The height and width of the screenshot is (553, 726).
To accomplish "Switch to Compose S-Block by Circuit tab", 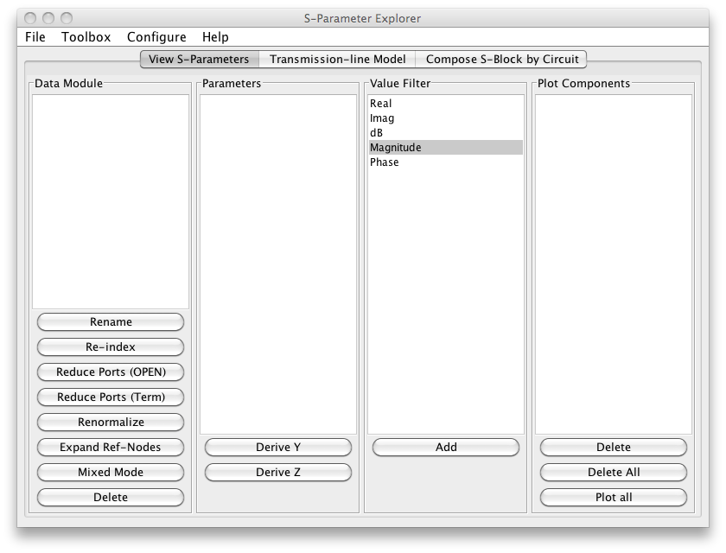I will coord(502,60).
